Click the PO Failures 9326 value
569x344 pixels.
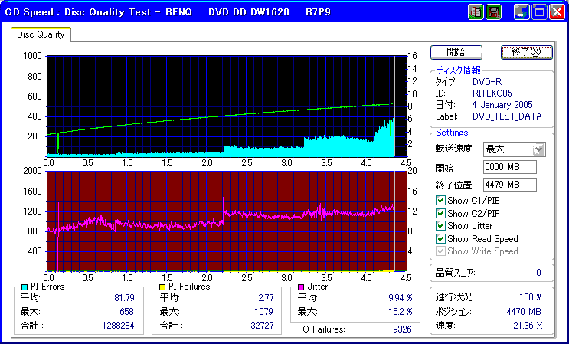pos(402,329)
